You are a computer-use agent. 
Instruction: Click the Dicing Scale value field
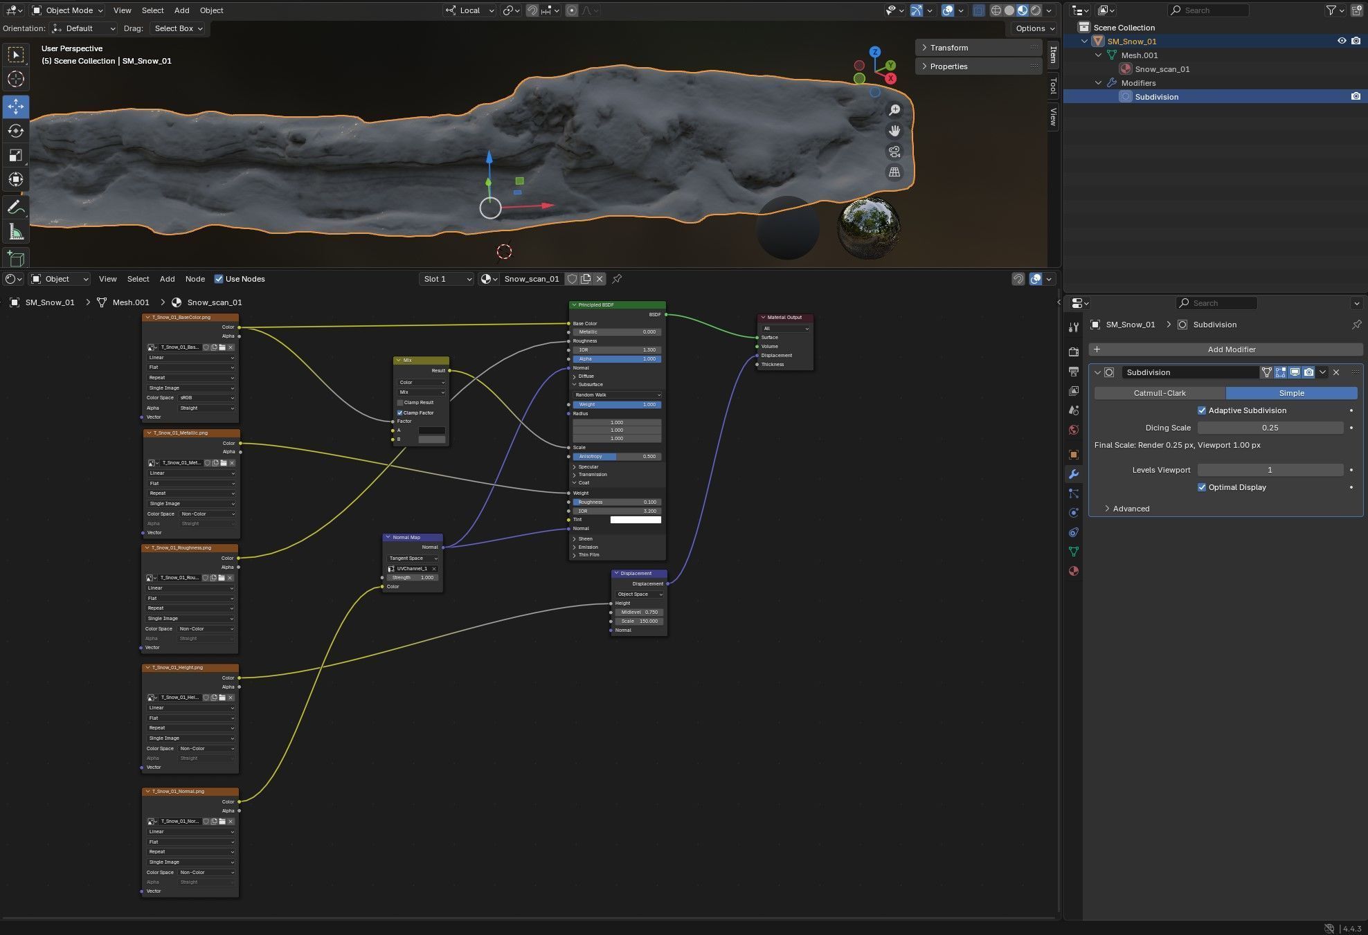pos(1270,428)
